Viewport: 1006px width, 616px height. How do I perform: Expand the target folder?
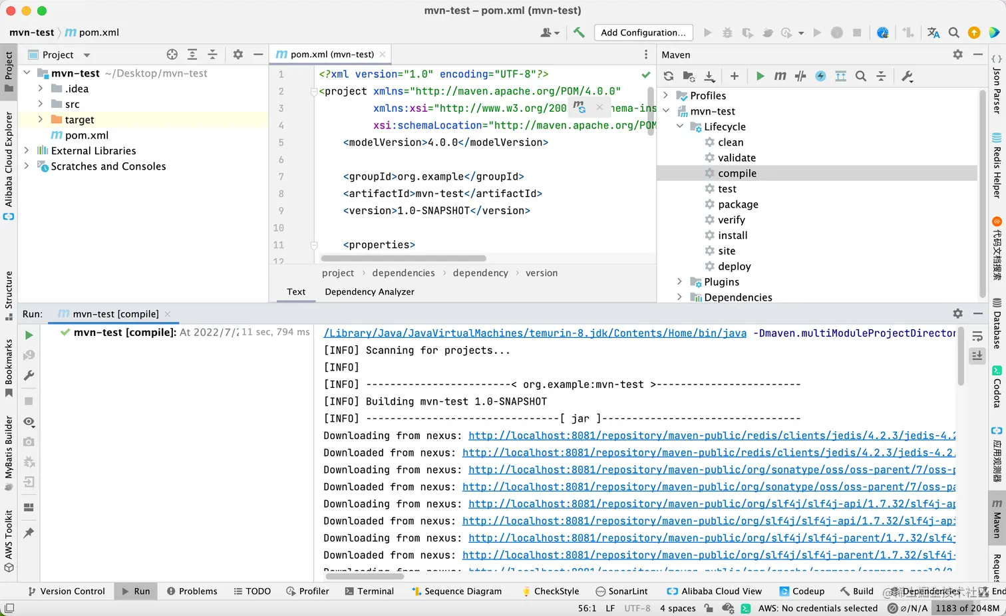(x=41, y=120)
